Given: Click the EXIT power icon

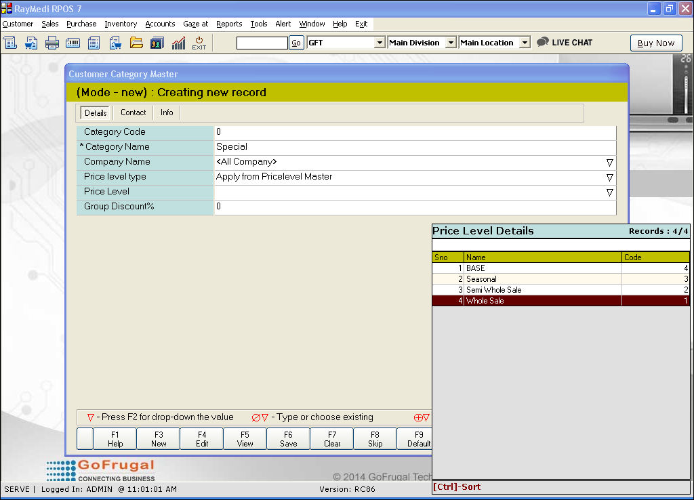Looking at the screenshot, I should click(199, 43).
